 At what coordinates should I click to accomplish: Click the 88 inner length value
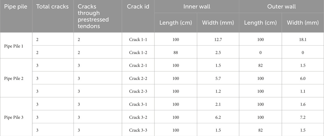pyautogui.click(x=175, y=53)
